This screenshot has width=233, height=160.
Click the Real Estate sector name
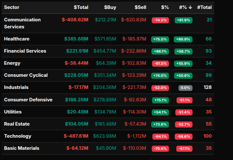(16, 124)
